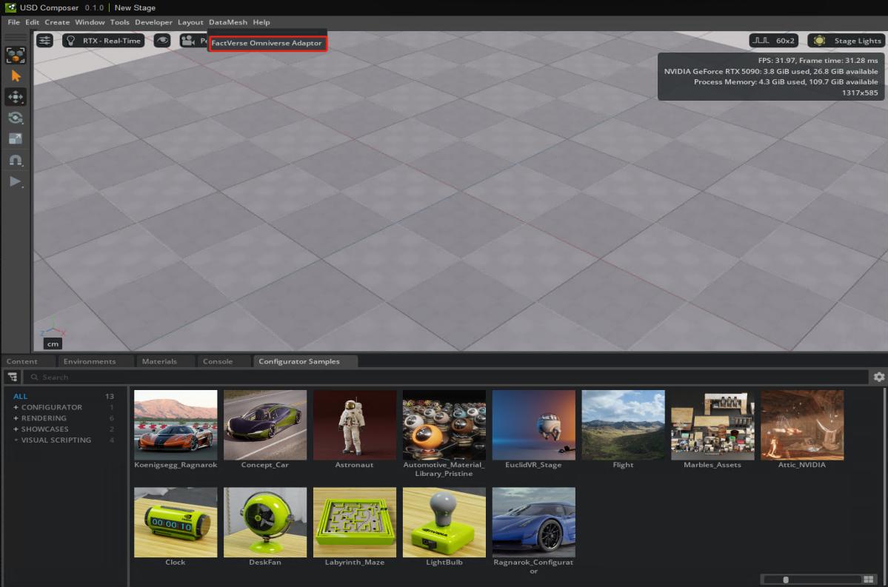Open the Developer menu
This screenshot has height=587, width=888.
(153, 22)
